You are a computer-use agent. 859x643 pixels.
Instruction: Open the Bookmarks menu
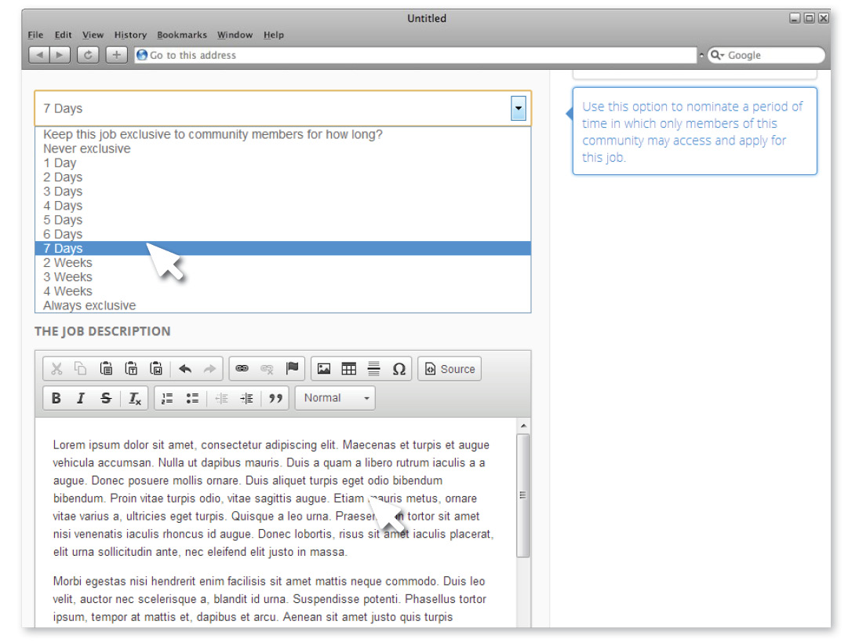coord(182,35)
